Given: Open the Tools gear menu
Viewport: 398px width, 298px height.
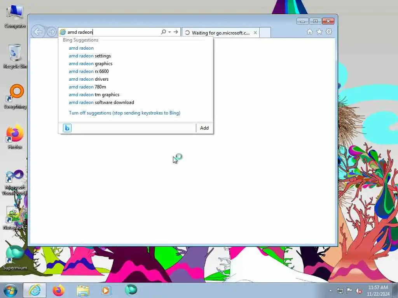Looking at the screenshot, I should click(x=329, y=32).
